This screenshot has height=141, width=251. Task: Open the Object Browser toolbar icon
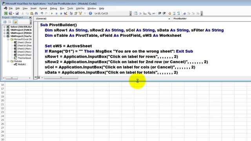80,13
